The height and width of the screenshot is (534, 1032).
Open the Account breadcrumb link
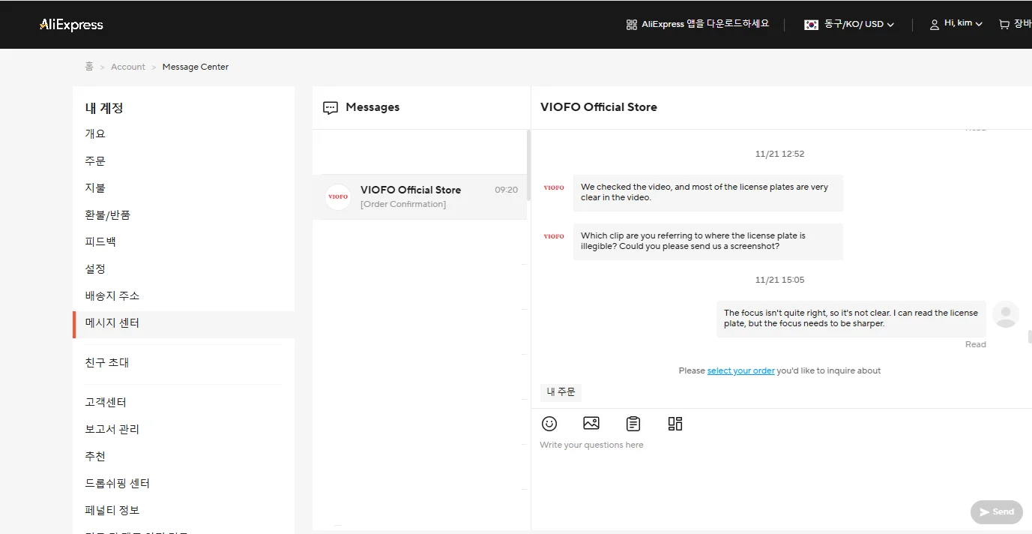click(128, 67)
